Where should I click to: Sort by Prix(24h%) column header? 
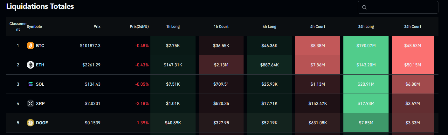tap(139, 27)
